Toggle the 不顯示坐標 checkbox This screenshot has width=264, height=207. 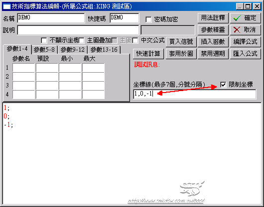click(44, 40)
